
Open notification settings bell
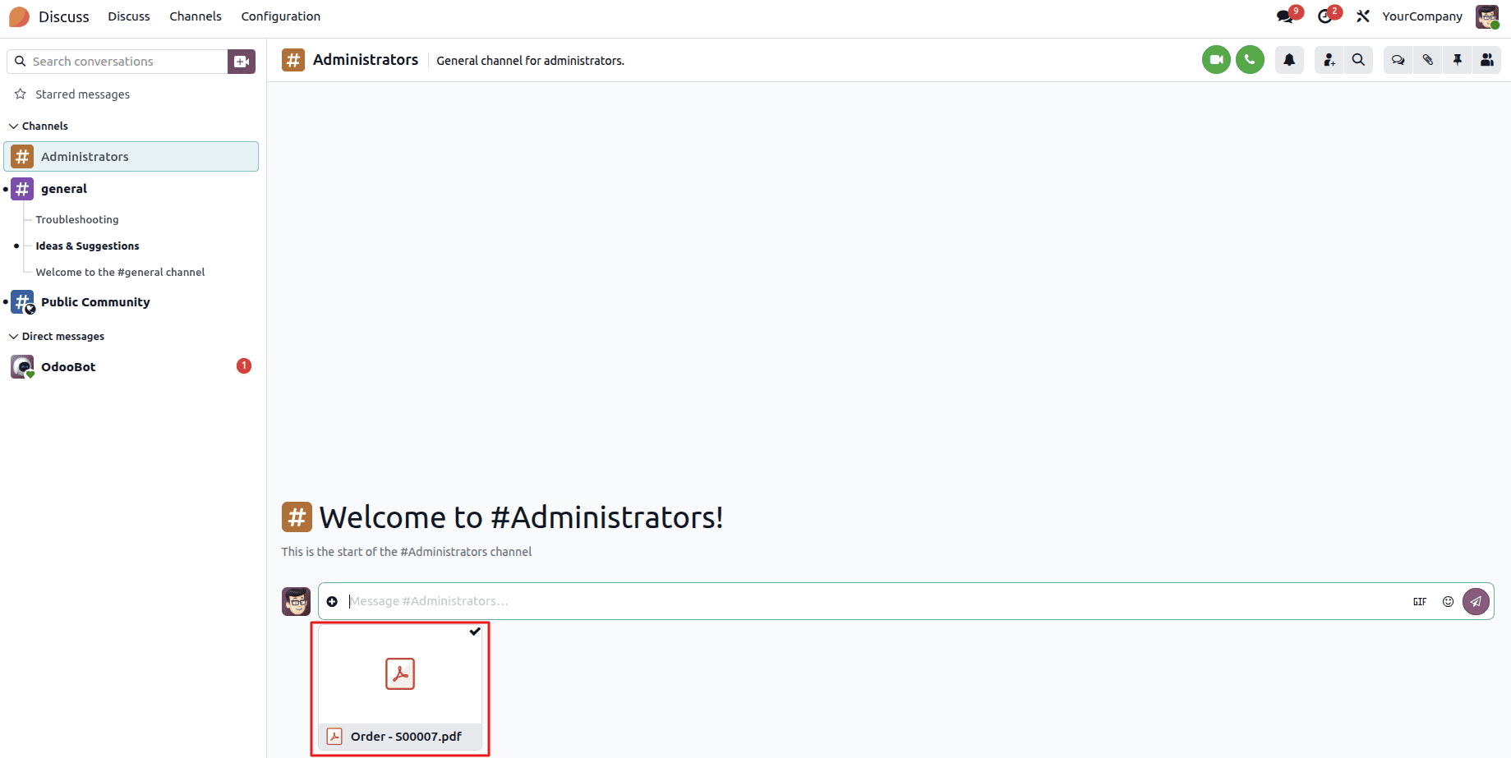pyautogui.click(x=1289, y=60)
